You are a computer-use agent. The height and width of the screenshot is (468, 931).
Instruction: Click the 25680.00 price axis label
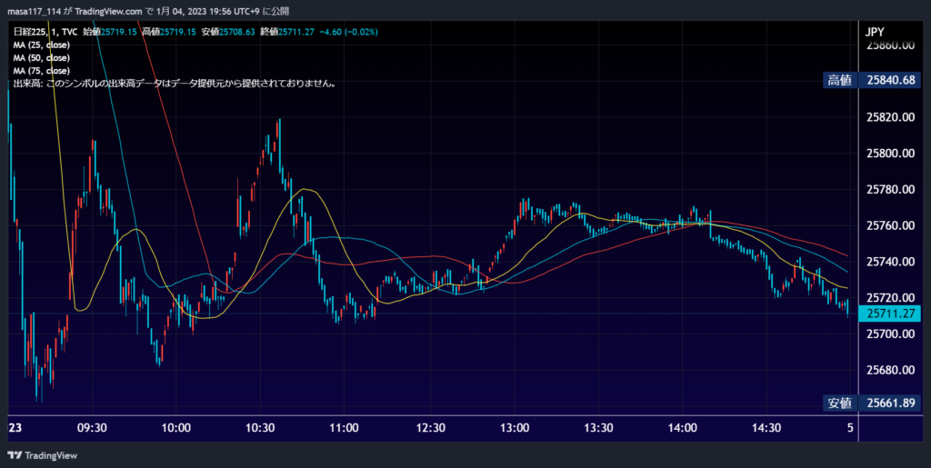coord(890,370)
